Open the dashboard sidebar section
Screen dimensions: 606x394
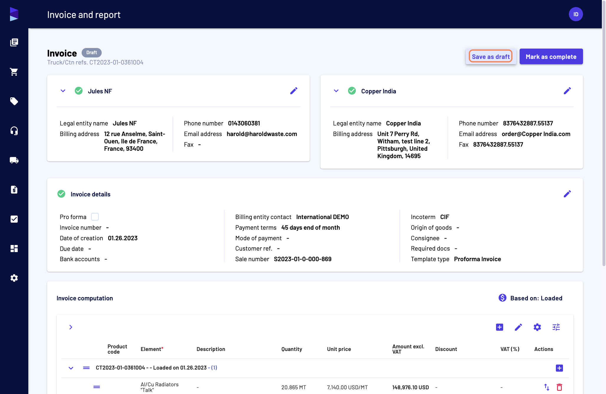(x=14, y=249)
